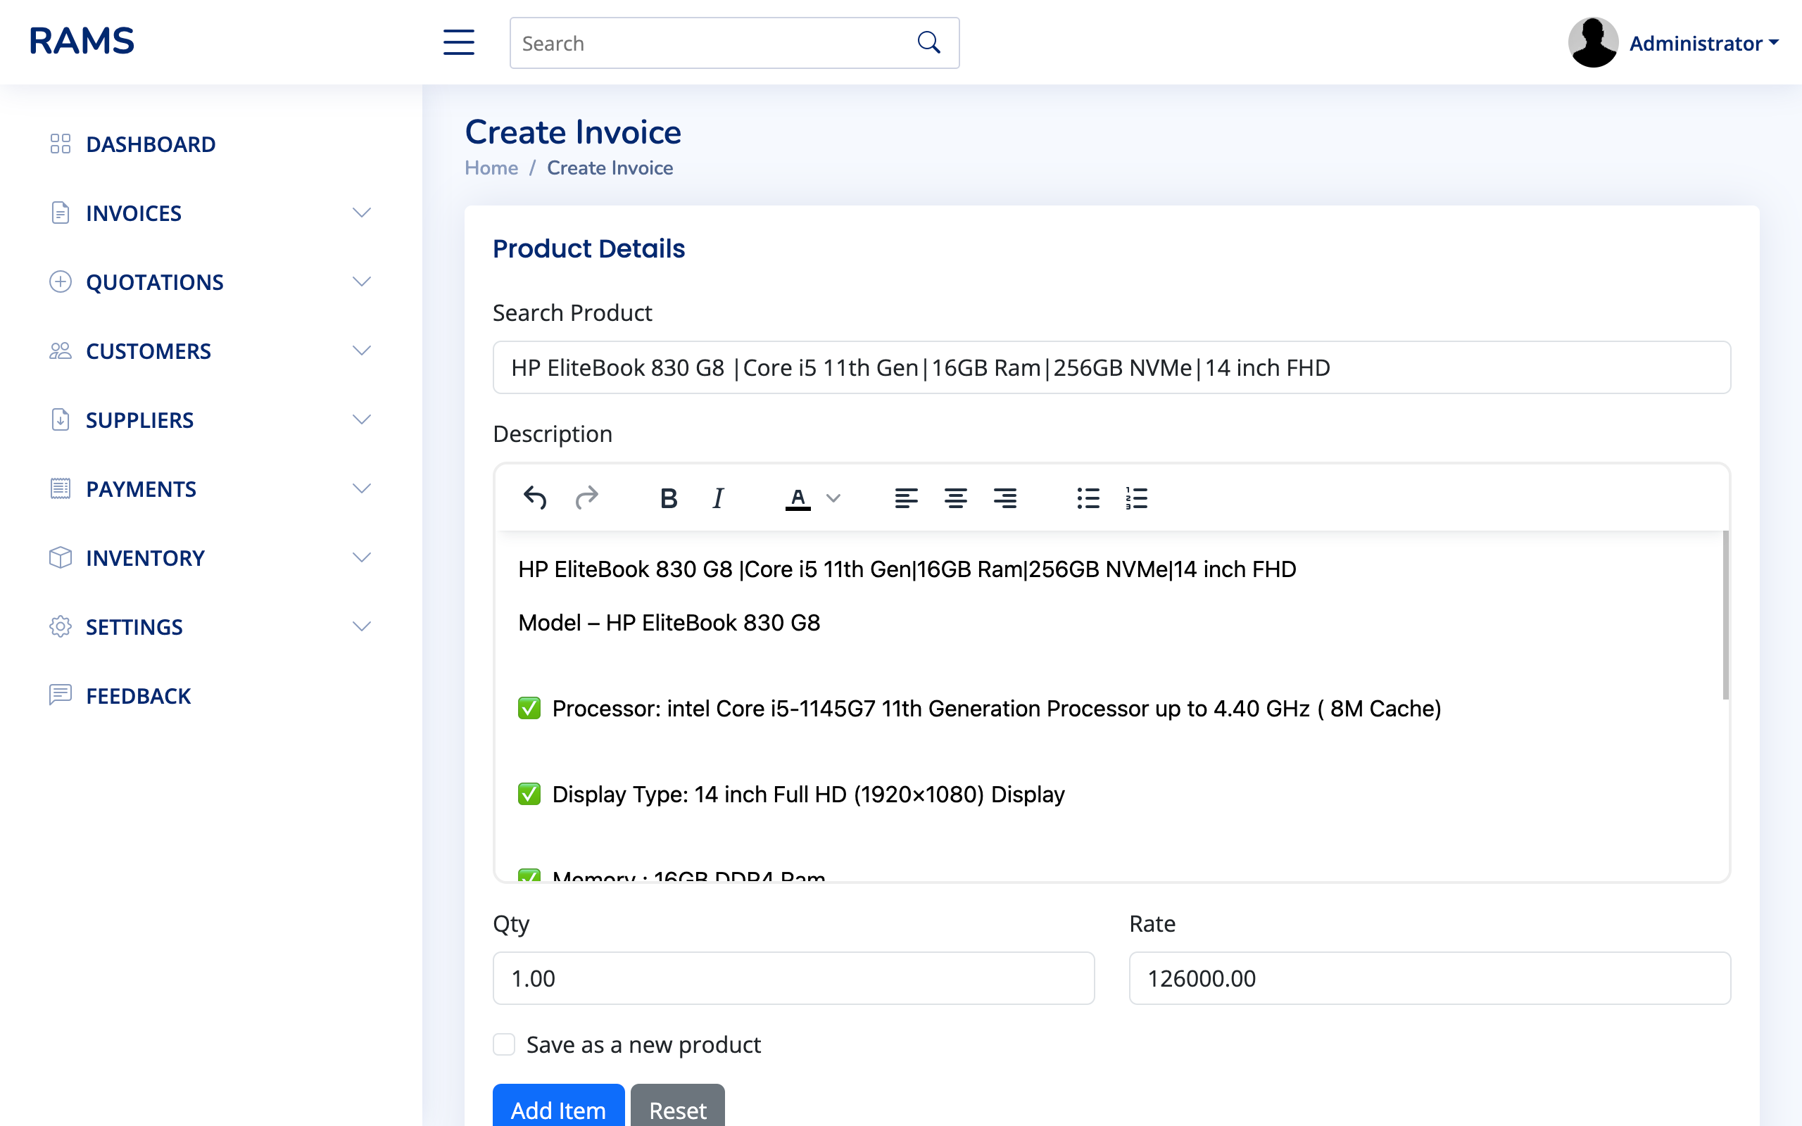Enable the Save as a new product checkbox
The image size is (1802, 1126).
tap(503, 1044)
